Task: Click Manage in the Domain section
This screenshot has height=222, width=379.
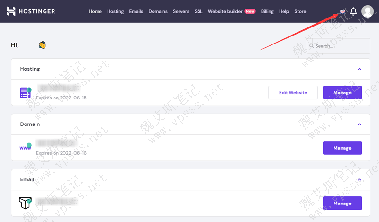Action: (x=342, y=148)
